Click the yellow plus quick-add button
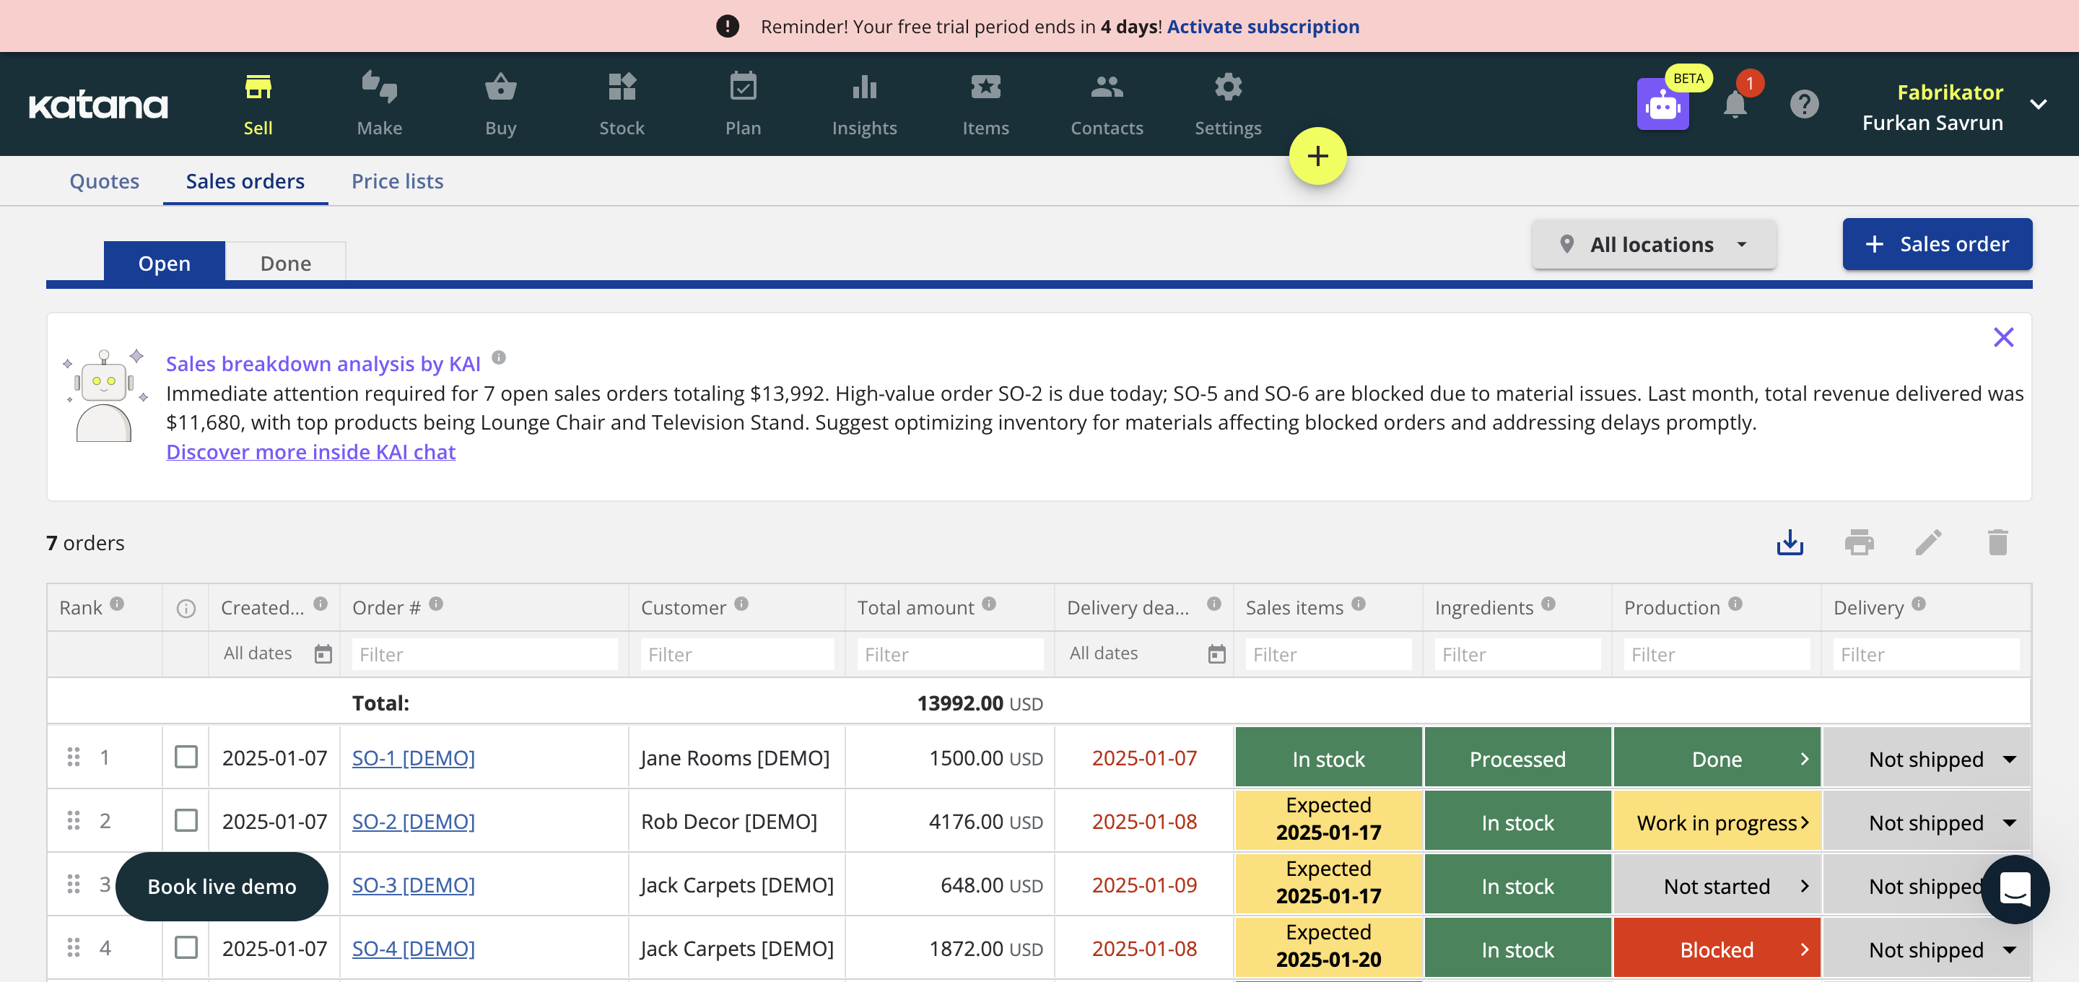 (1317, 156)
